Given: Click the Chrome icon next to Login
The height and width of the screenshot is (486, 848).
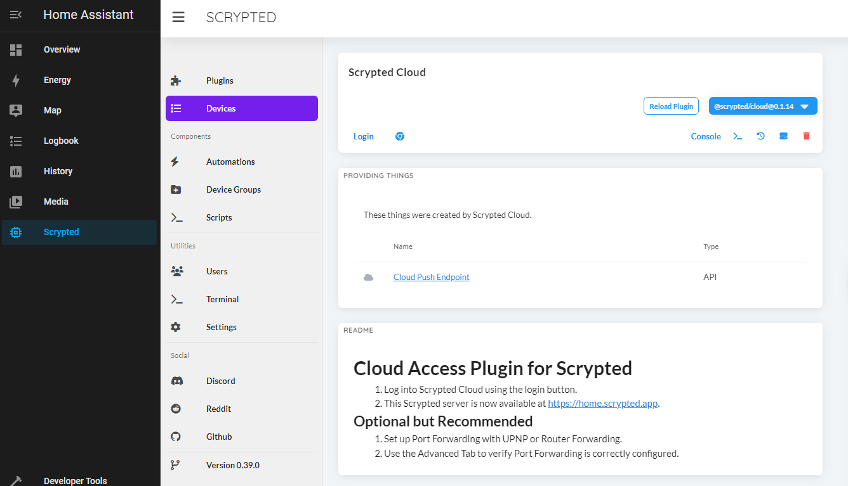Looking at the screenshot, I should pos(400,136).
